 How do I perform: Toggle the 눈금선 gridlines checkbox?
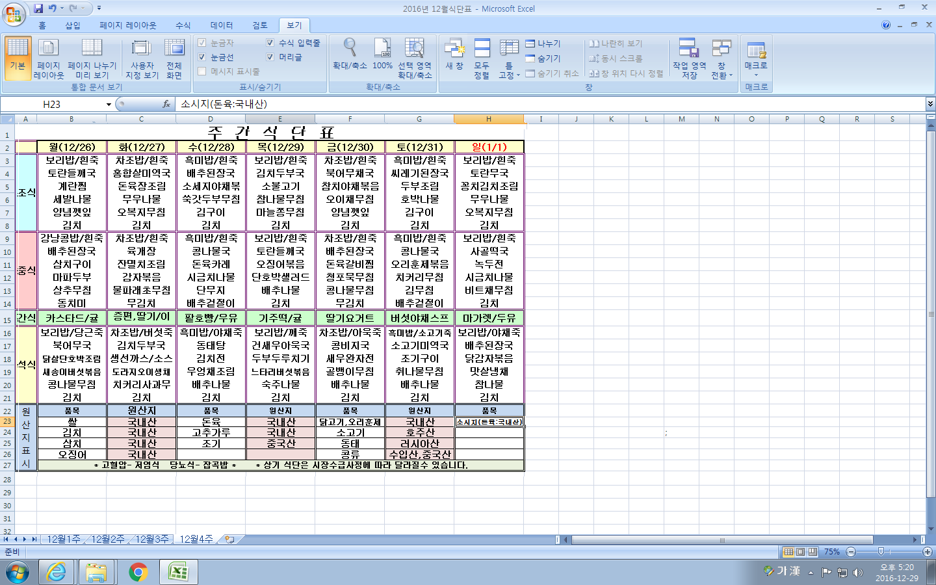(202, 57)
